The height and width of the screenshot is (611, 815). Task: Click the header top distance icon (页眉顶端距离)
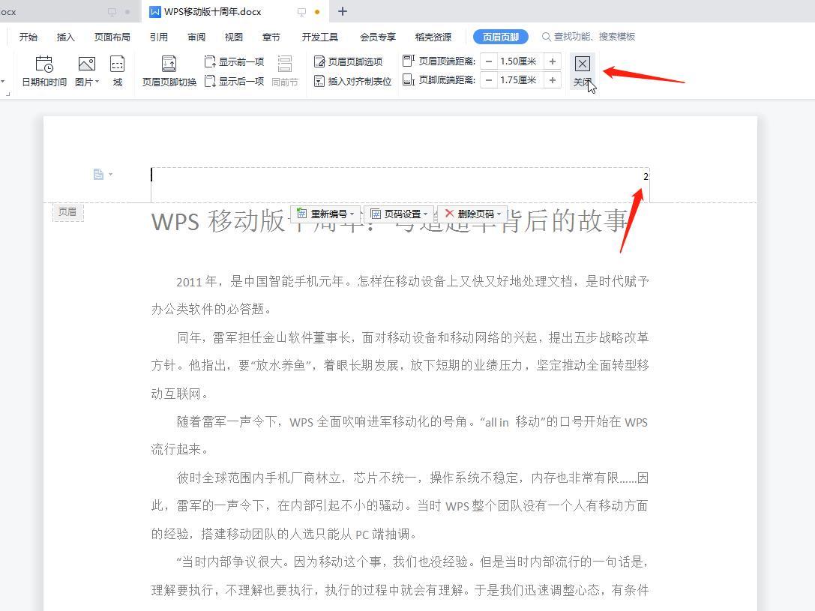coord(409,61)
